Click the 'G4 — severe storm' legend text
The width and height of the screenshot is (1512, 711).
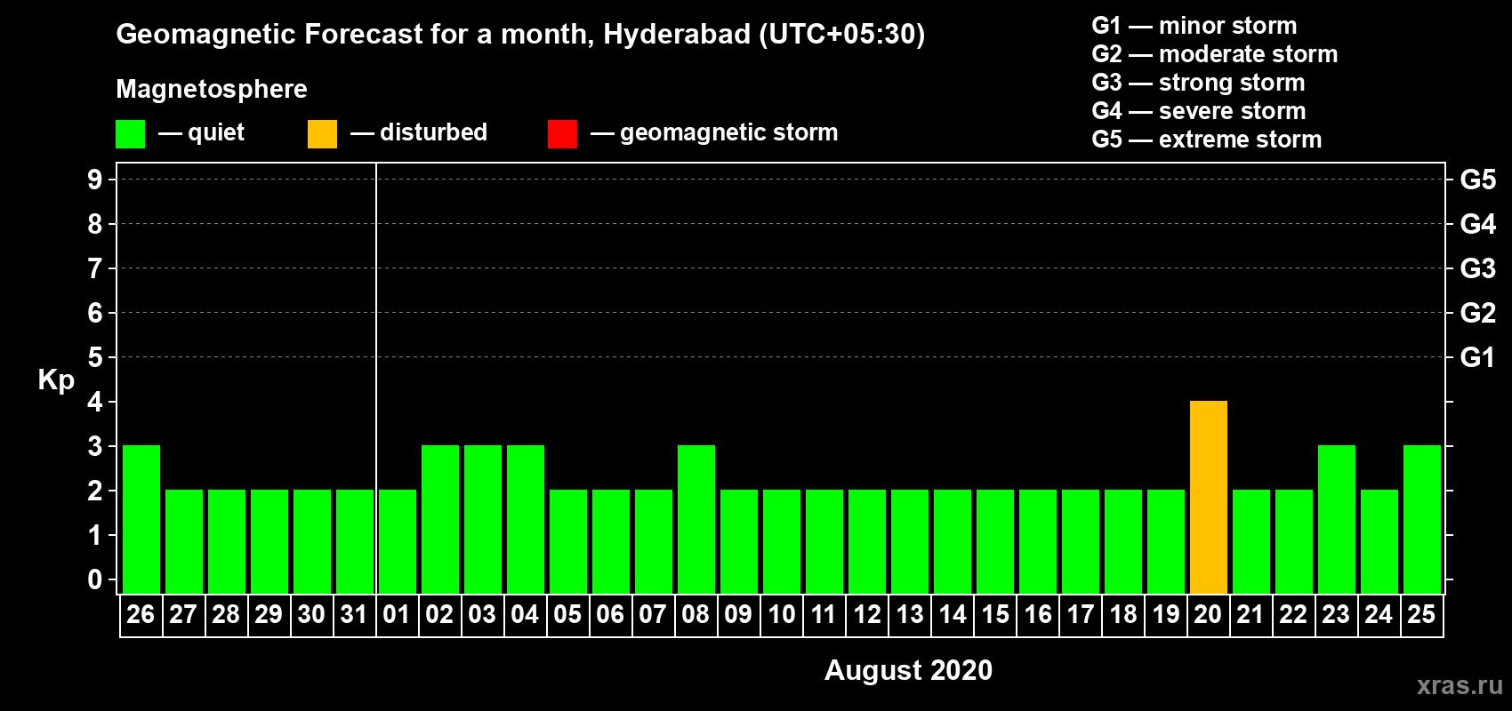point(1199,111)
